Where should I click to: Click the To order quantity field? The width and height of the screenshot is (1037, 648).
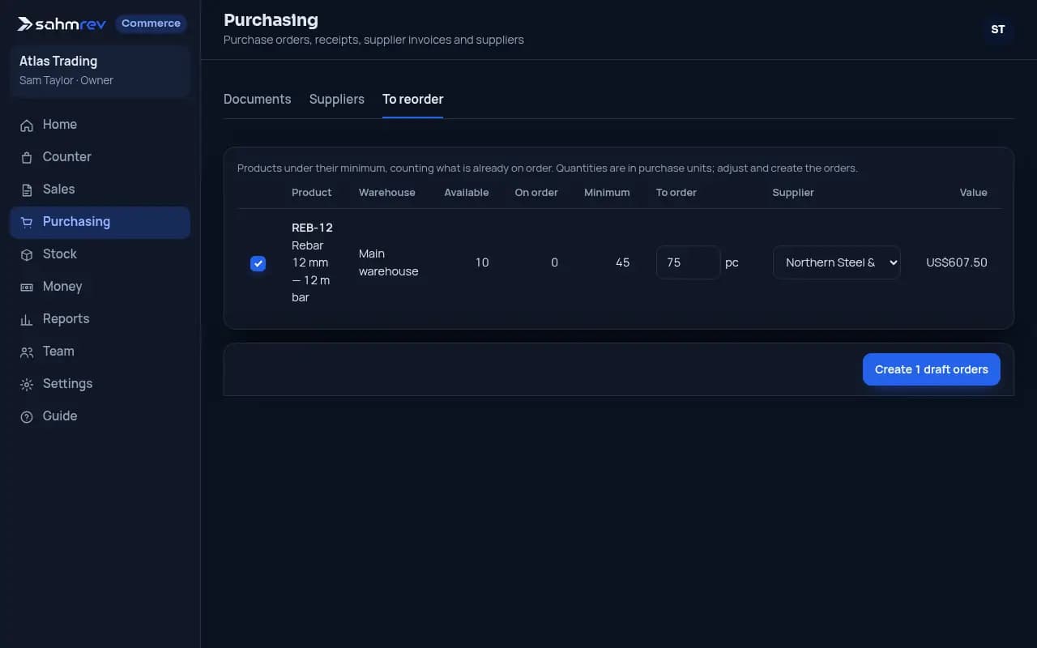click(x=688, y=262)
